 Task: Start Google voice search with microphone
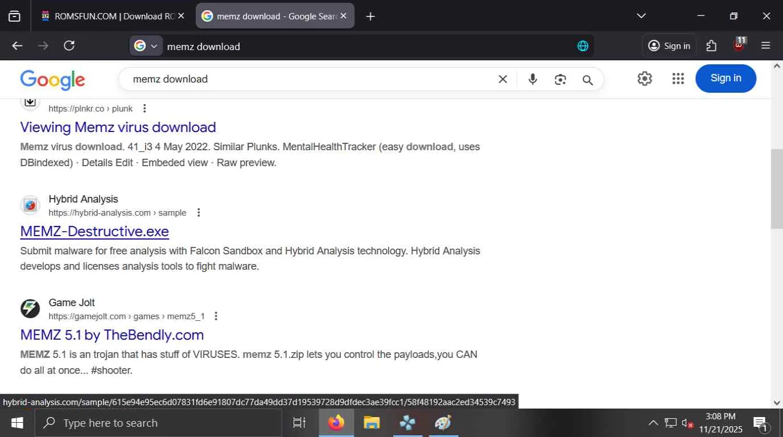pyautogui.click(x=533, y=80)
